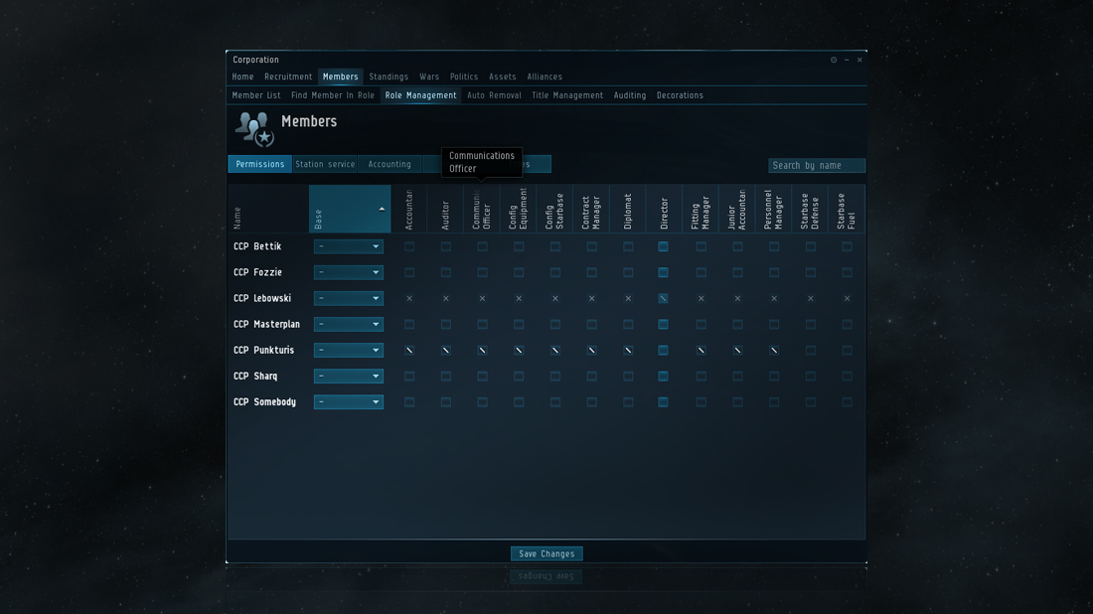Select member name CCP Somebody
This screenshot has height=614, width=1093.
pos(264,402)
